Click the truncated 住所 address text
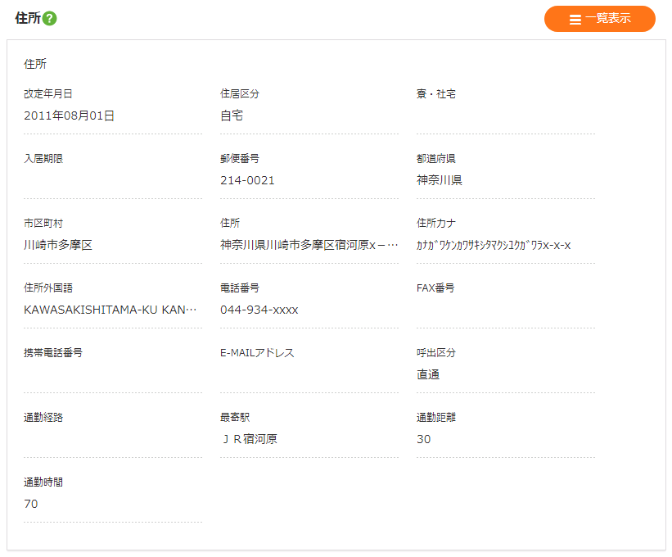The width and height of the screenshot is (672, 557). click(309, 245)
